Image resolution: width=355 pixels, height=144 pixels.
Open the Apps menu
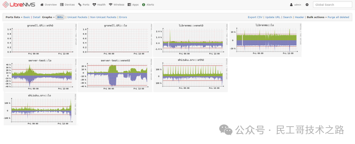[133, 5]
